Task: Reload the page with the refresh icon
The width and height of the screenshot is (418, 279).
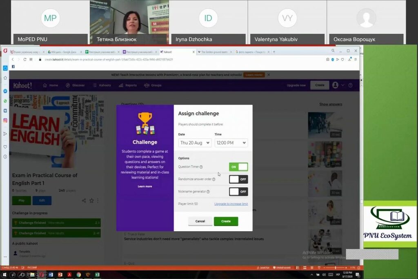Action: [x=24, y=59]
